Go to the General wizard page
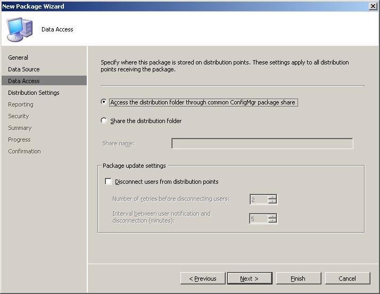380x294 pixels. click(18, 58)
